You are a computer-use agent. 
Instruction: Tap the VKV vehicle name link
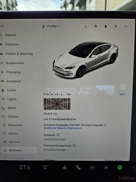click(x=122, y=94)
